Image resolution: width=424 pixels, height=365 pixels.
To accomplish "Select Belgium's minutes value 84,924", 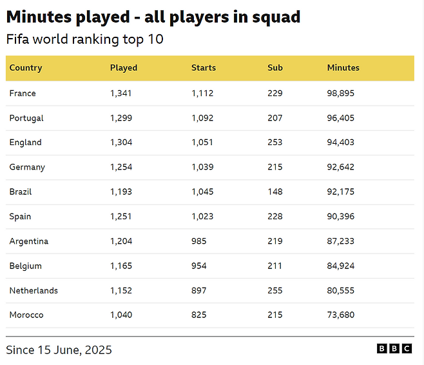I will [x=340, y=266].
